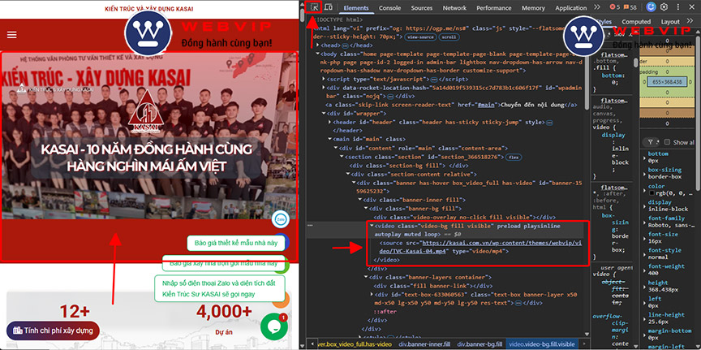This screenshot has height=350, width=701.
Task: Click the black color swatch beside rgb(0, 0,
Action: (652, 193)
